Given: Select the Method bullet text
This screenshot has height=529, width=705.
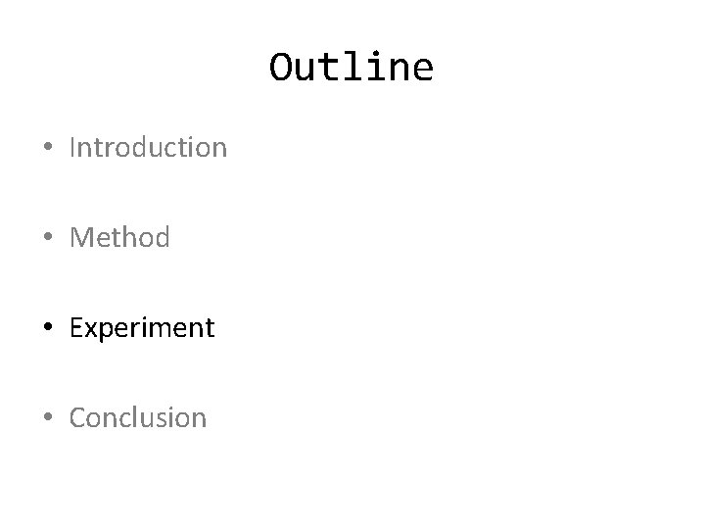Looking at the screenshot, I should point(119,237).
